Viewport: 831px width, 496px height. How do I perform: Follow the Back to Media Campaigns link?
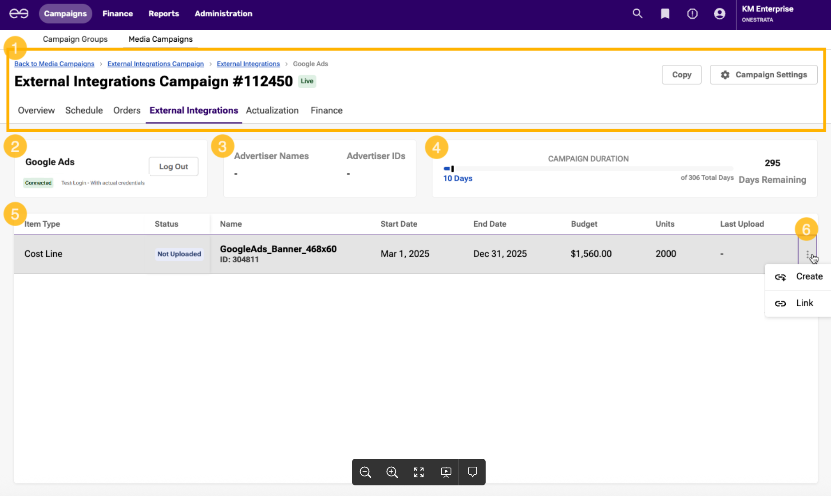coord(54,64)
